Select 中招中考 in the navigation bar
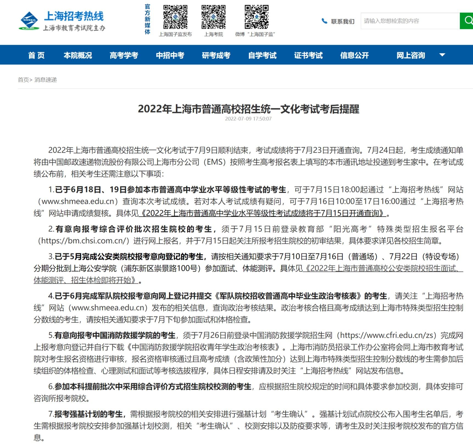Screen dimensions: 473x445 pos(170,55)
